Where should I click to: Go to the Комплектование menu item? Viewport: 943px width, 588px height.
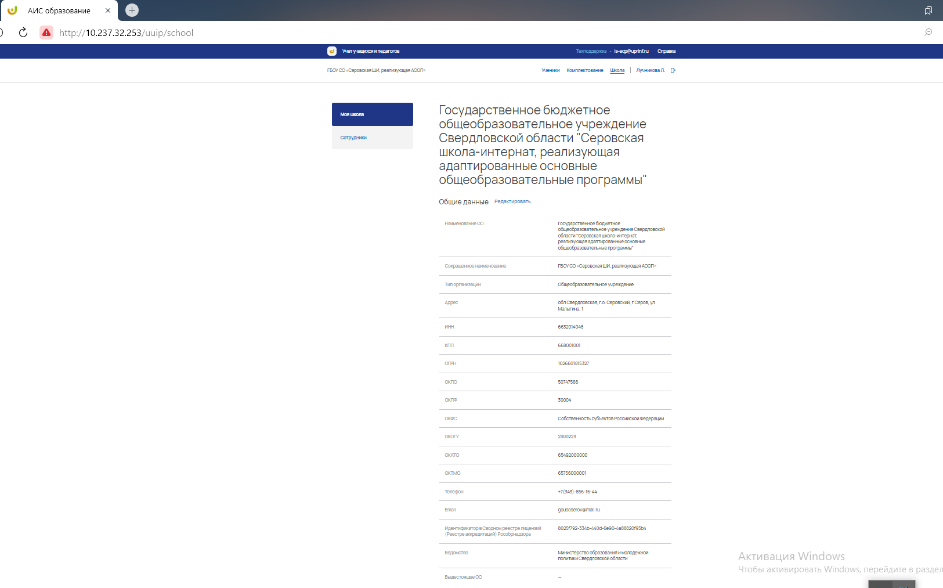(x=584, y=70)
